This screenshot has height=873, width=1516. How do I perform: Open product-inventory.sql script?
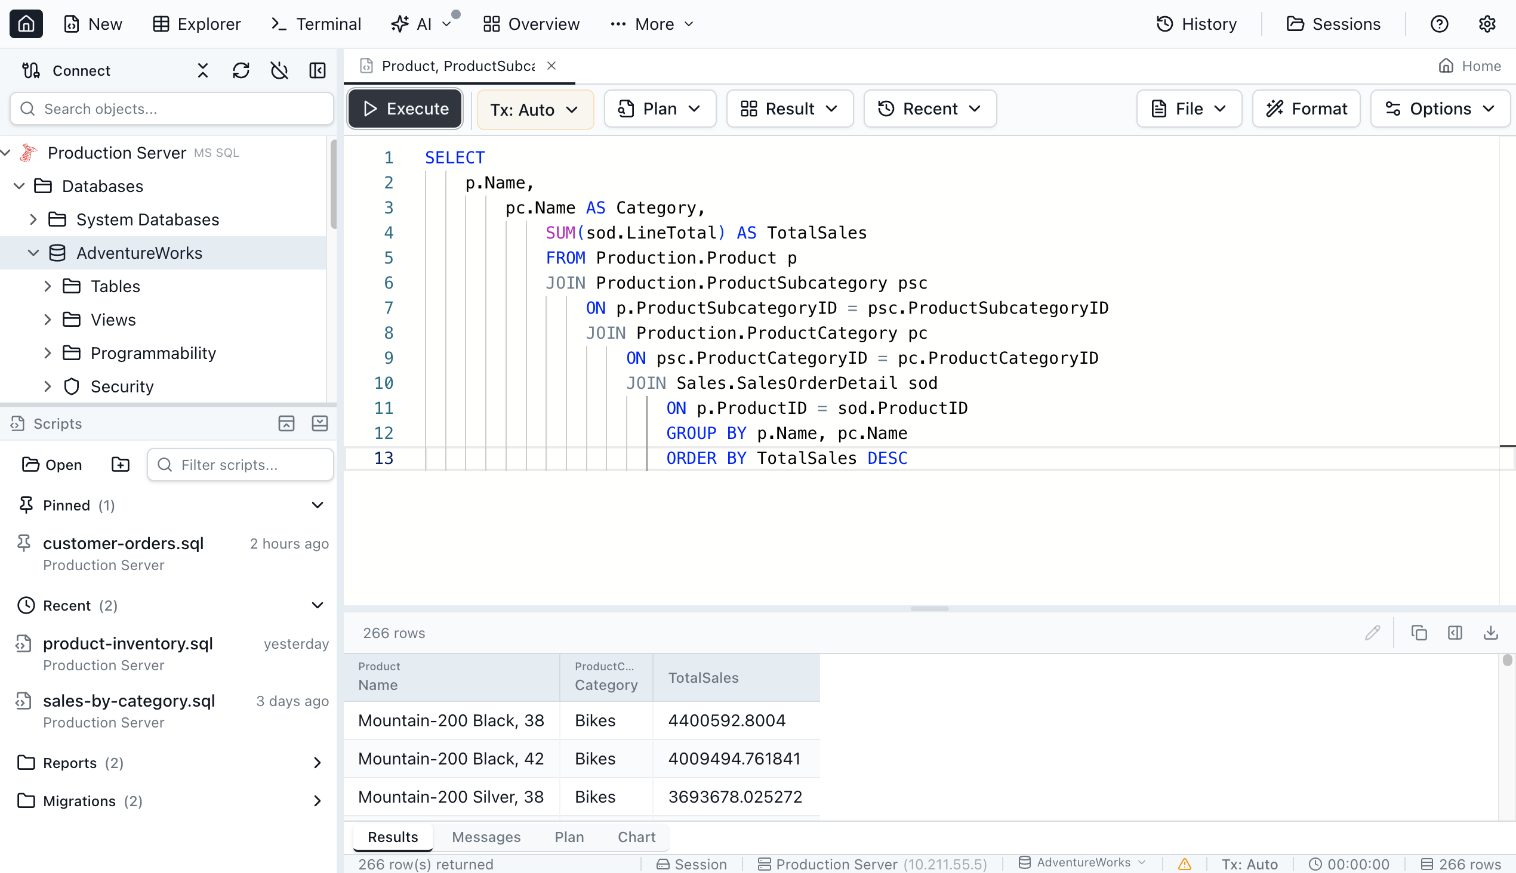[128, 643]
